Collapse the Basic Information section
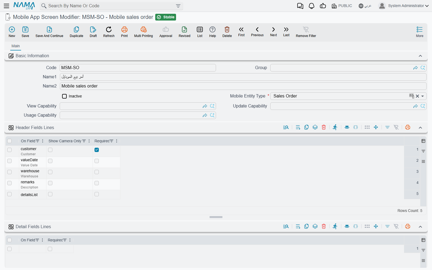 tap(420, 56)
